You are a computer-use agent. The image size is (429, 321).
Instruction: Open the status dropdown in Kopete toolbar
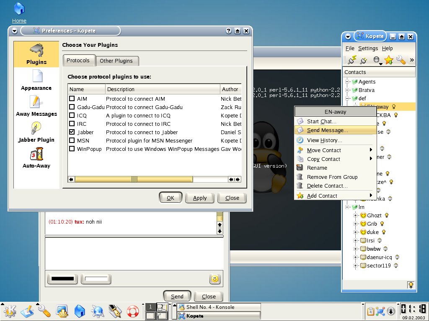(377, 60)
